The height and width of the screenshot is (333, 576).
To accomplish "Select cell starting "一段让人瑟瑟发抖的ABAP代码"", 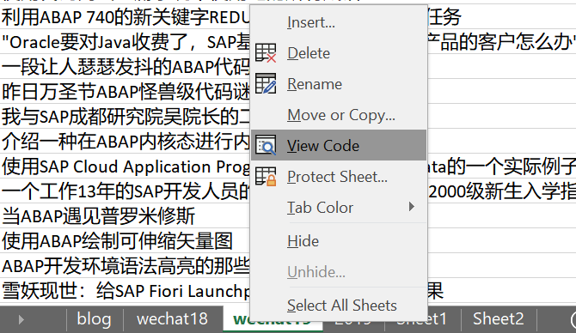I will (125, 67).
